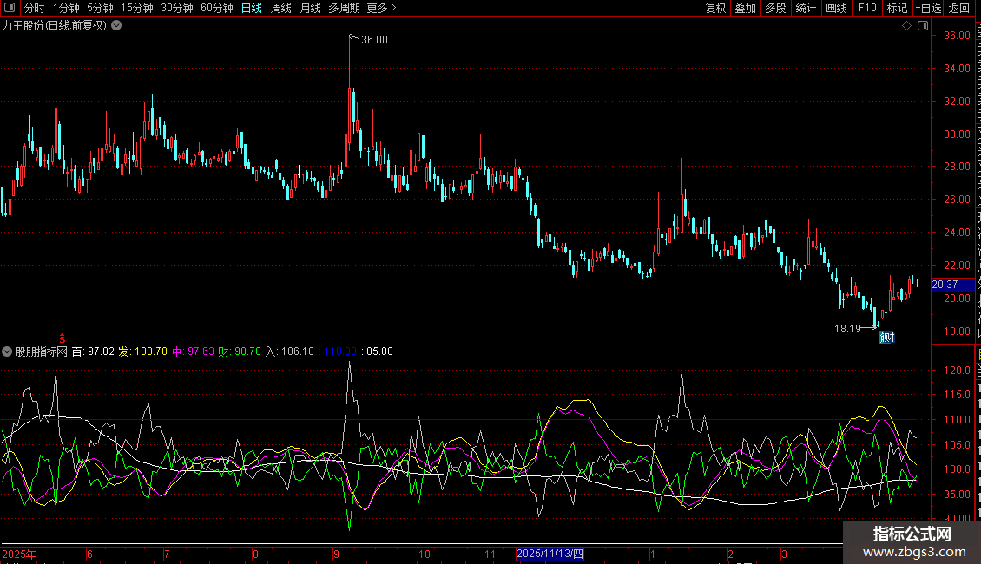The image size is (981, 564).
Task: Select the 15分钟 period
Action: pyautogui.click(x=136, y=8)
